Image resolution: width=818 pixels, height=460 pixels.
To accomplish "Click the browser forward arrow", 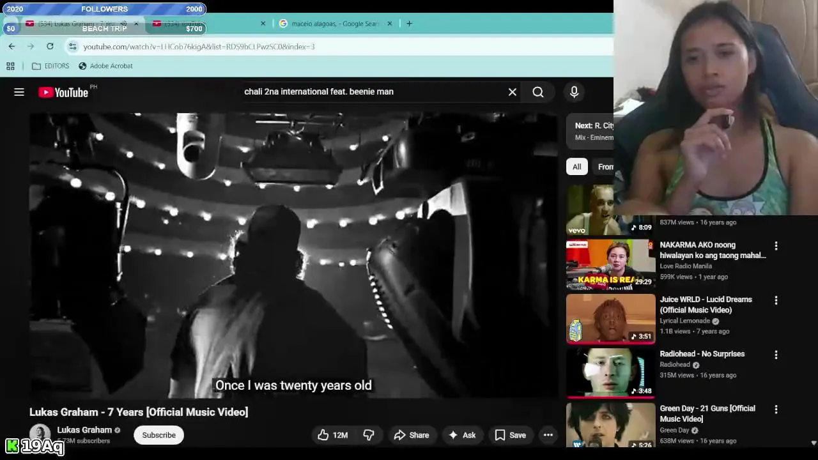I will coord(31,46).
